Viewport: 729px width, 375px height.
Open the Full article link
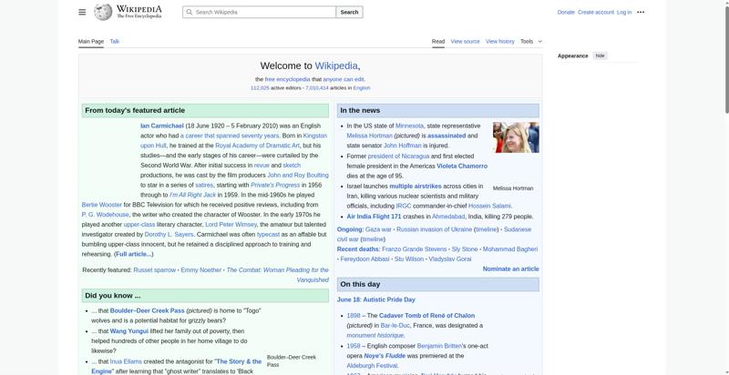(x=133, y=254)
